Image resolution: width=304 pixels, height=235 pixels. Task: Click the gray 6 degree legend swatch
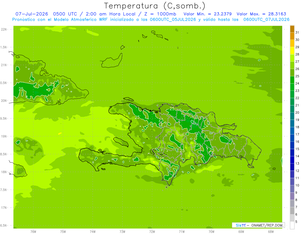pos(292,211)
